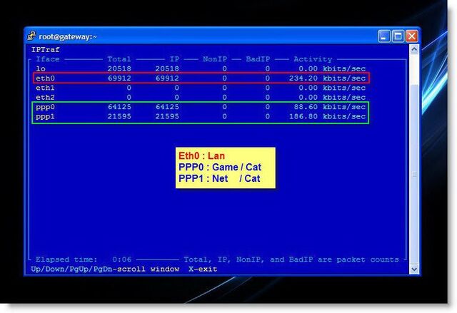Click the Elapsed time readout
This screenshot has height=313, width=457.
tap(84, 260)
